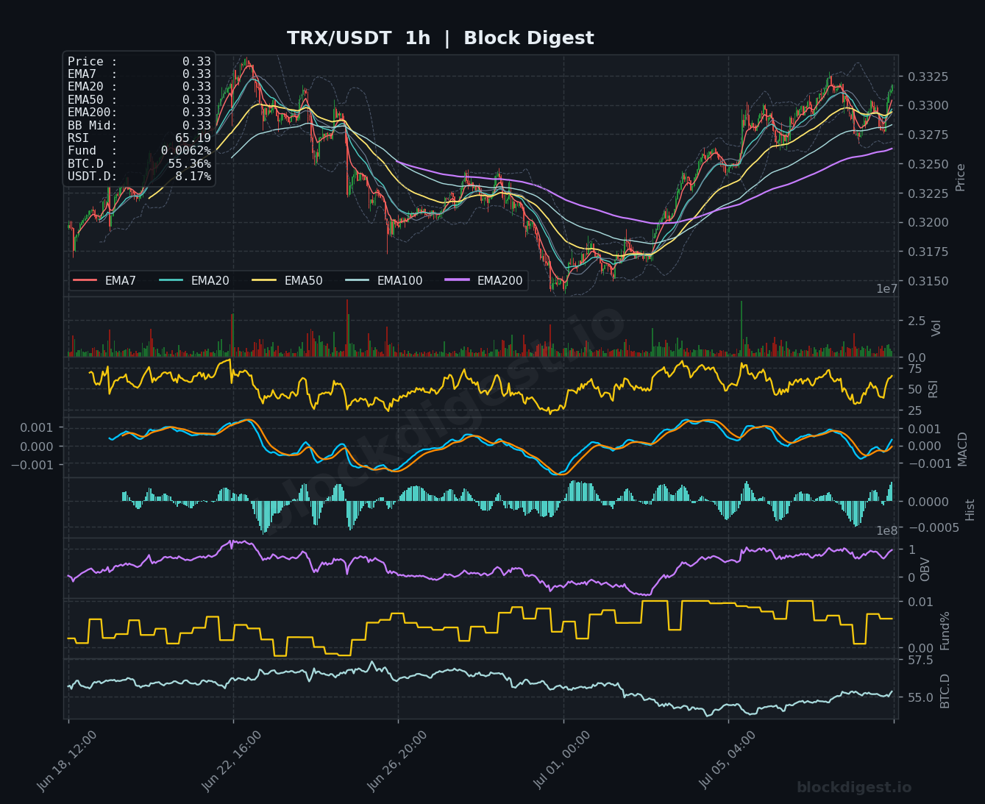Click the blockdigest.io footer text
Screen dimensions: 985x804
854,788
